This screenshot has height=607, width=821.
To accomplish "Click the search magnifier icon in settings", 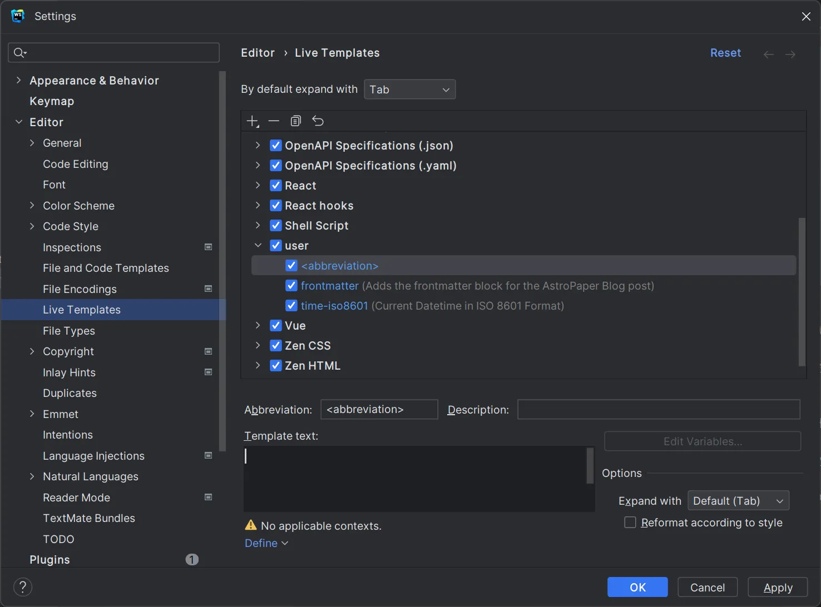I will [x=20, y=53].
